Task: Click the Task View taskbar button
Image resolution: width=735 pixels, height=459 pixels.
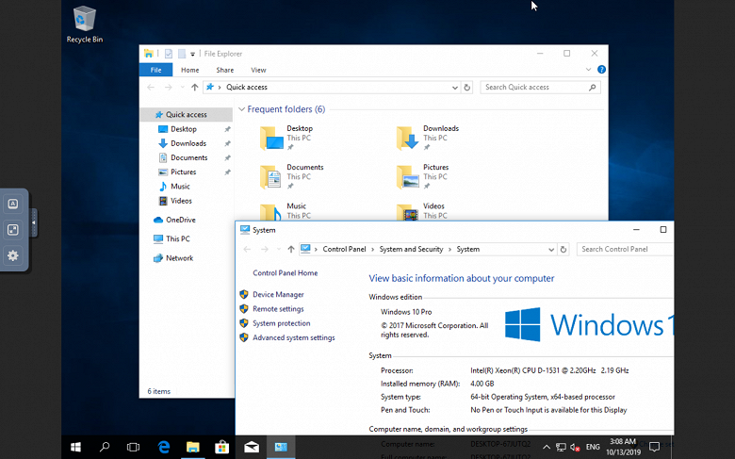Action: 133,447
